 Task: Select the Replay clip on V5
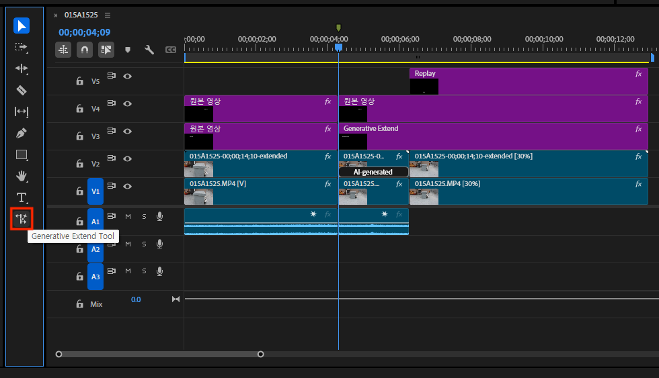528,82
